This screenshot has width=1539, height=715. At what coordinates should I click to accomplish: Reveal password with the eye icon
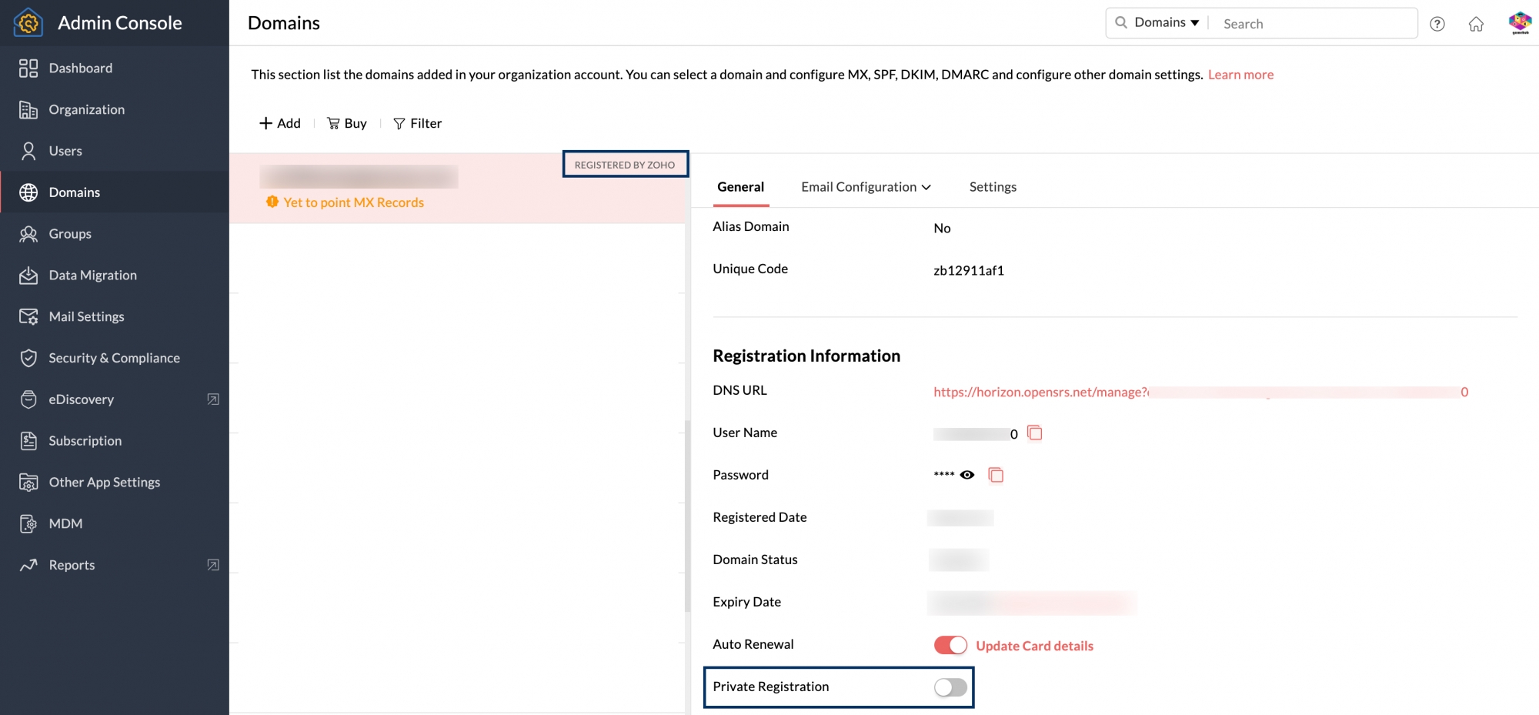pyautogui.click(x=967, y=475)
